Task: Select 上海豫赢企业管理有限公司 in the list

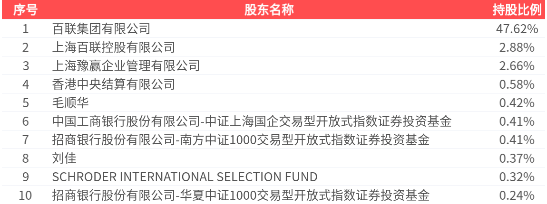Action: pos(126,66)
